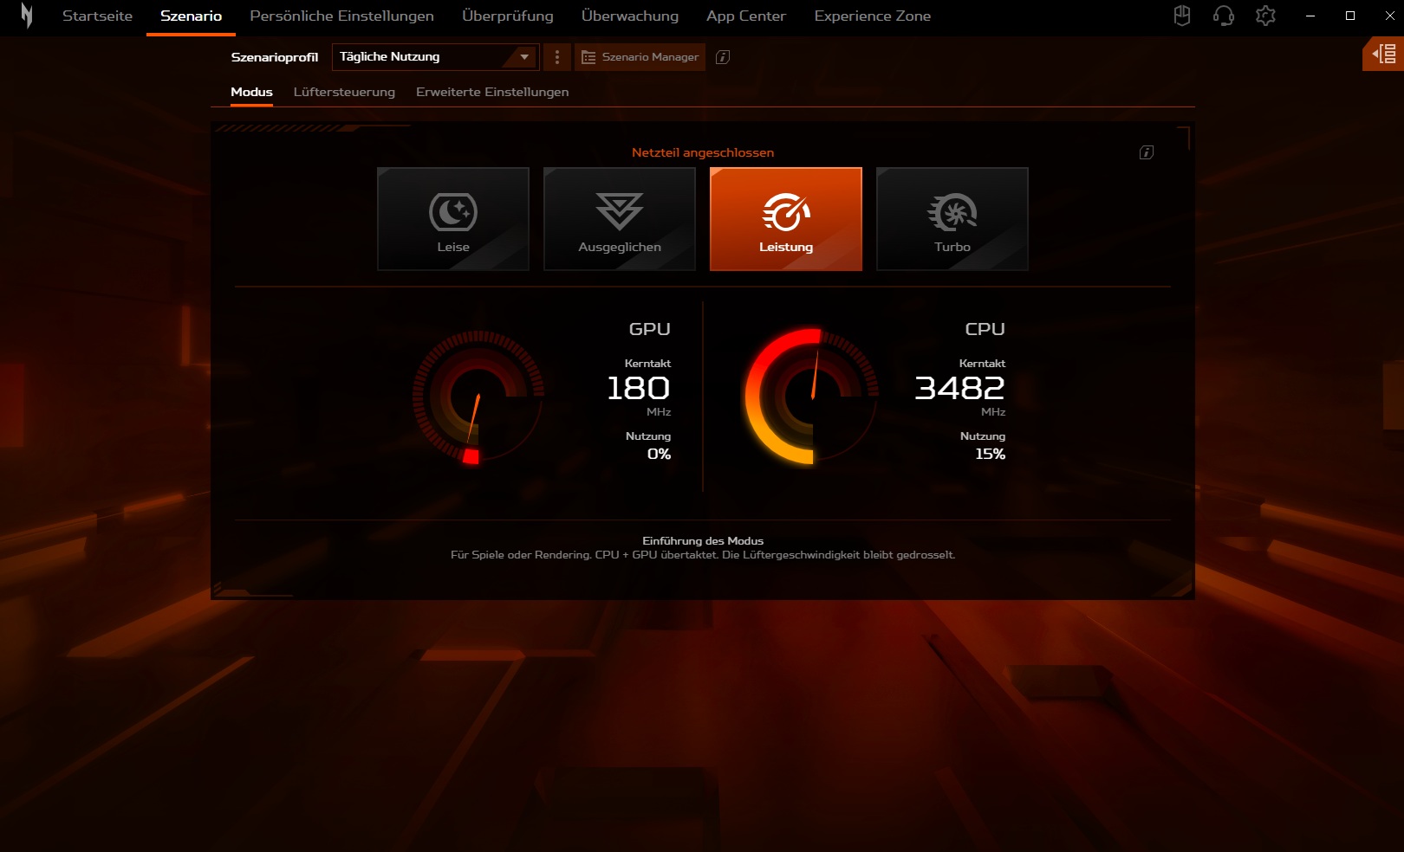The width and height of the screenshot is (1404, 852).
Task: Open the settings gear icon
Action: (1265, 16)
